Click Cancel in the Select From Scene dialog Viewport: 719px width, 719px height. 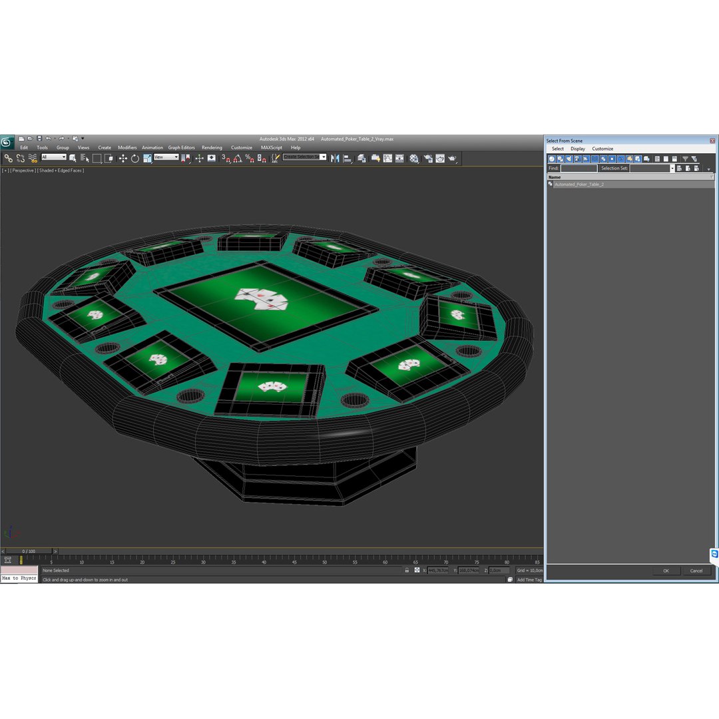click(x=696, y=571)
